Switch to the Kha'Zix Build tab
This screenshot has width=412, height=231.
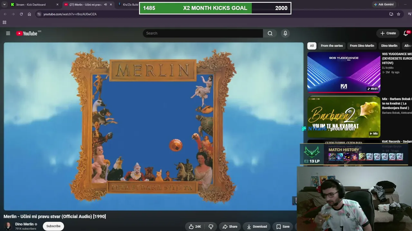coord(129,5)
